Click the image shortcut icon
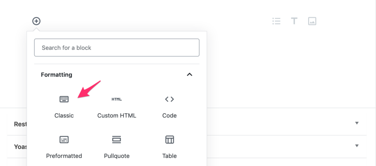Viewport: 376px width, 166px height. pyautogui.click(x=312, y=21)
